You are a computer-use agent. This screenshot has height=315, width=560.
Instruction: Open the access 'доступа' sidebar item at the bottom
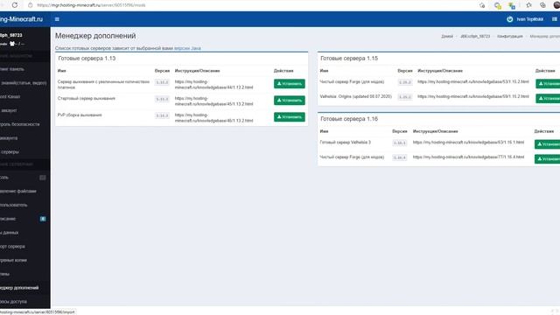[25, 302]
